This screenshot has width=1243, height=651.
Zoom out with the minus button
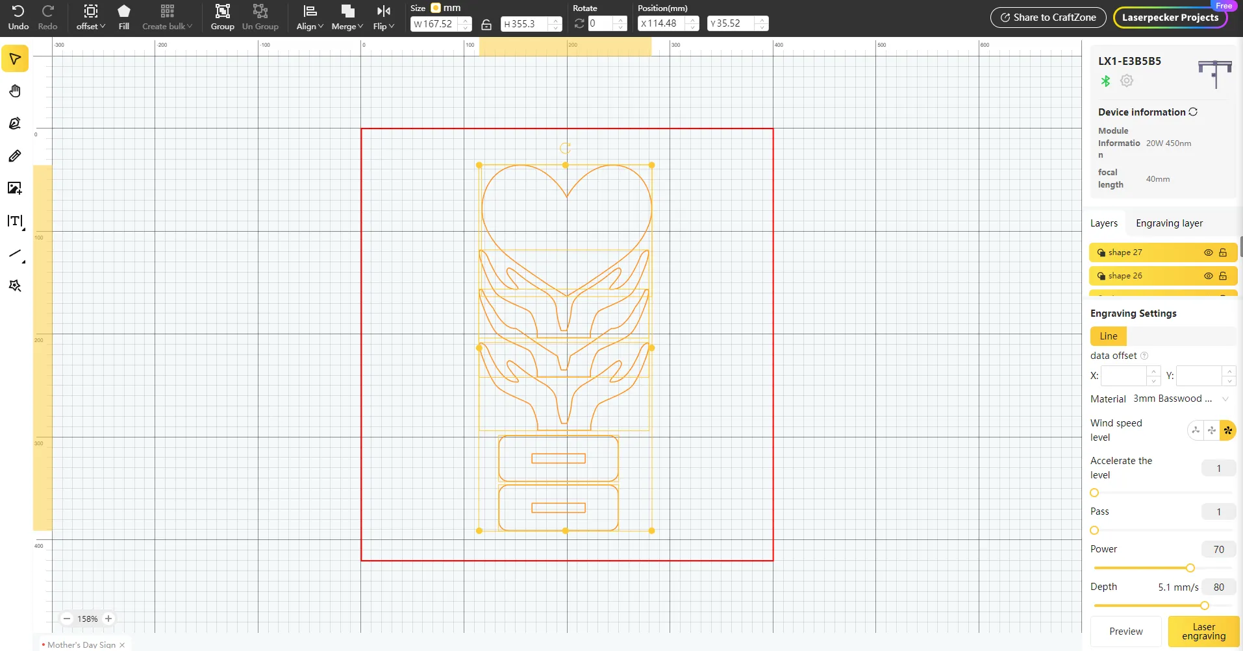pyautogui.click(x=67, y=619)
